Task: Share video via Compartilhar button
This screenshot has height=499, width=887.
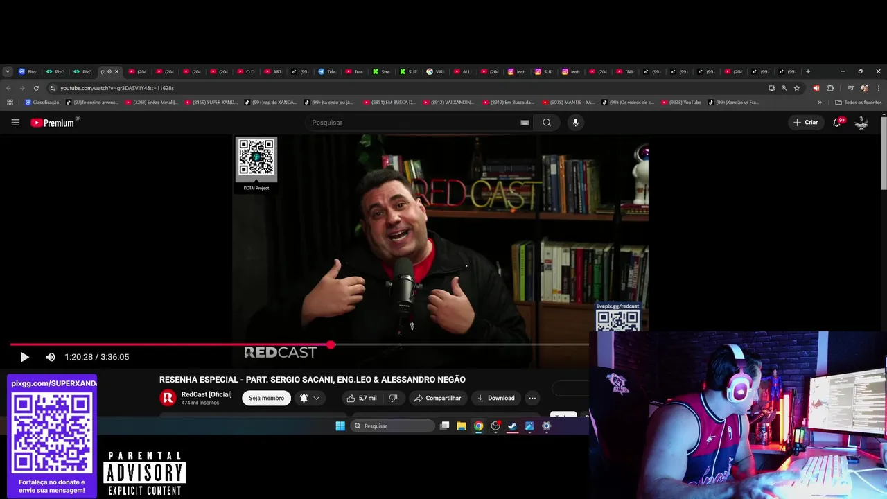Action: coord(437,398)
